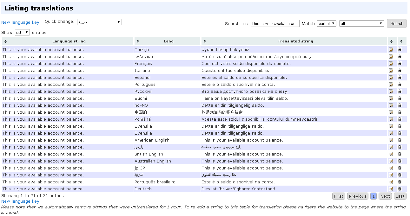The width and height of the screenshot is (410, 216).
Task: Click 'Questo è il tuo saldo disponibile.' cell
Action: pyautogui.click(x=235, y=71)
